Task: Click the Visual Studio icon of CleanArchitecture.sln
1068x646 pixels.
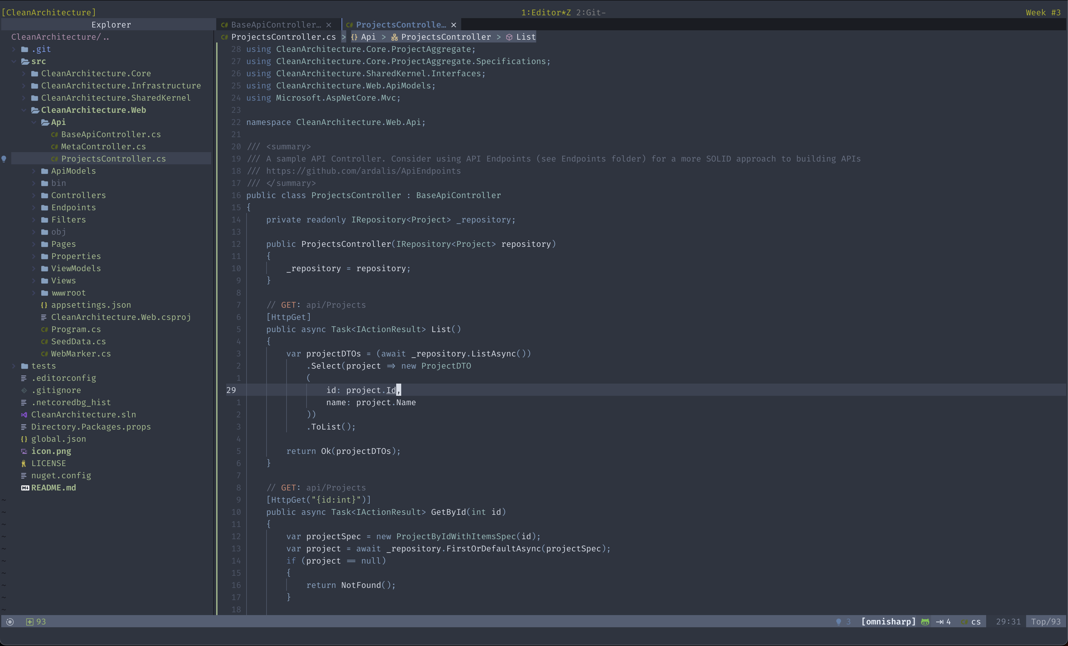Action: [24, 415]
